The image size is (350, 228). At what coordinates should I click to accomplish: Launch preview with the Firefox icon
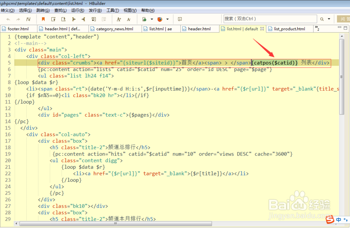point(160,19)
